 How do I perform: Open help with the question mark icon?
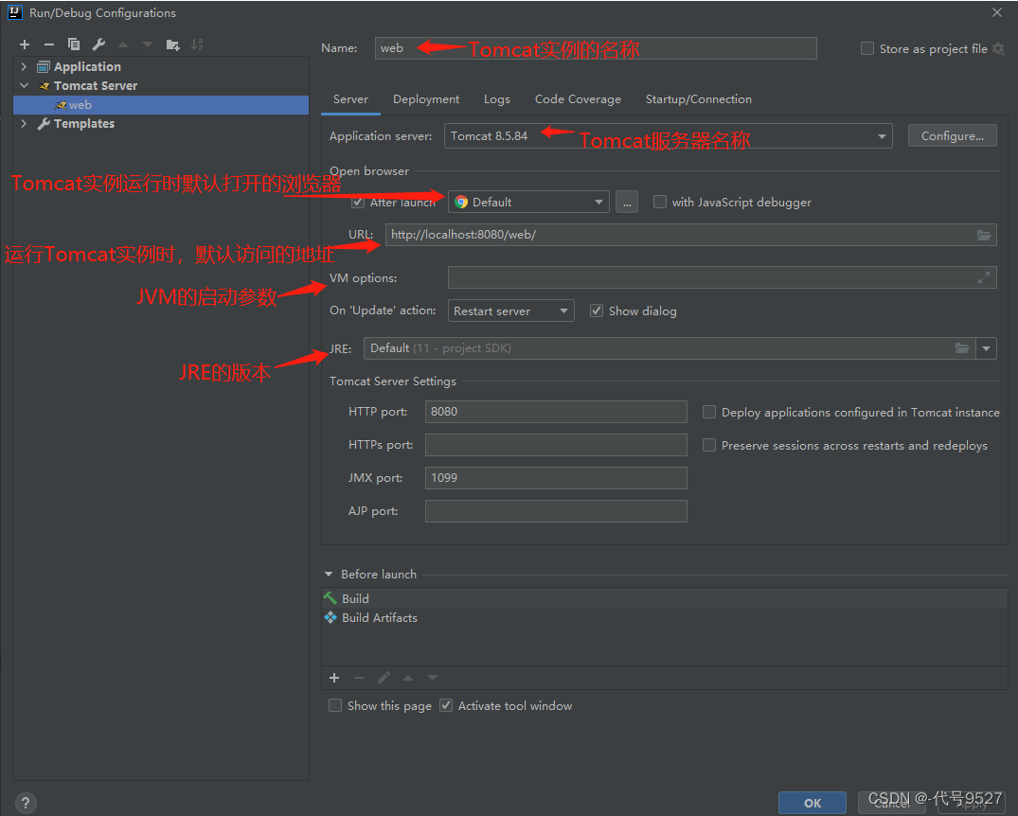(26, 803)
